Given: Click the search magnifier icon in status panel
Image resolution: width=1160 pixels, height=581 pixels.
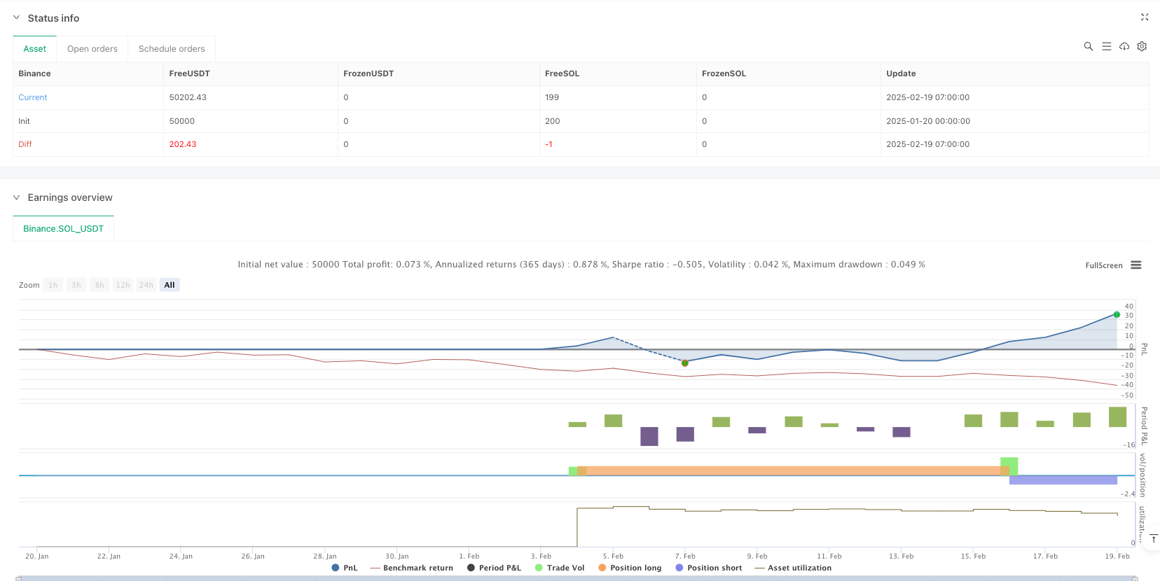Looking at the screenshot, I should [1088, 46].
